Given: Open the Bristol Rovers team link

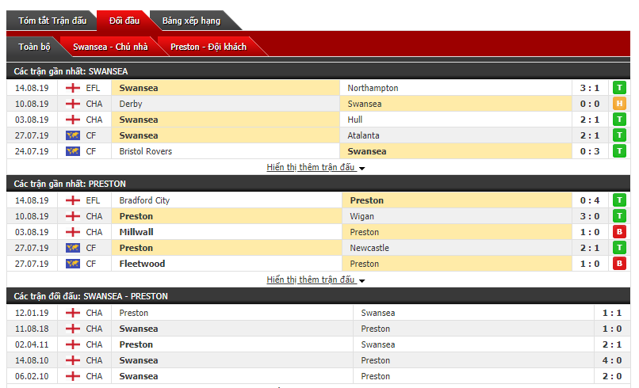Looking at the screenshot, I should [x=146, y=151].
